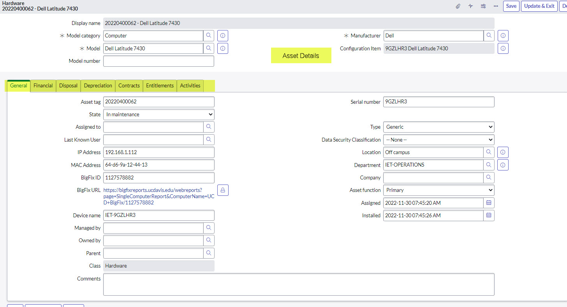The height and width of the screenshot is (307, 567).
Task: Search lookup for Location field
Action: coord(489,152)
